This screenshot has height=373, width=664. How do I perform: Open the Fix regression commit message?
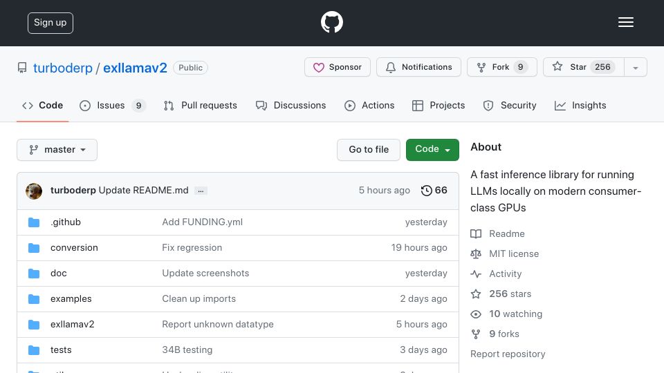tap(192, 247)
